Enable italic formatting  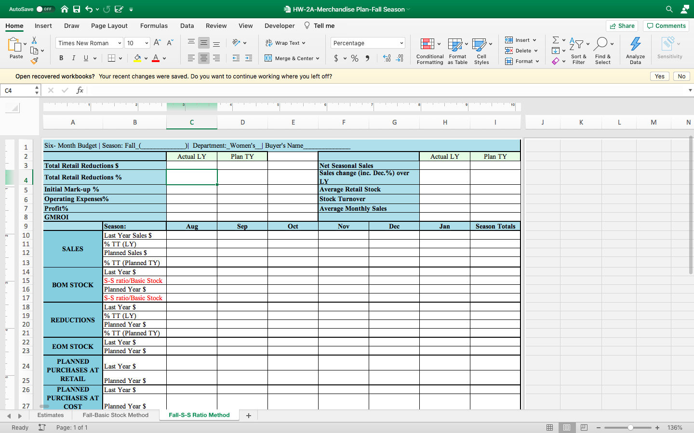(x=73, y=58)
